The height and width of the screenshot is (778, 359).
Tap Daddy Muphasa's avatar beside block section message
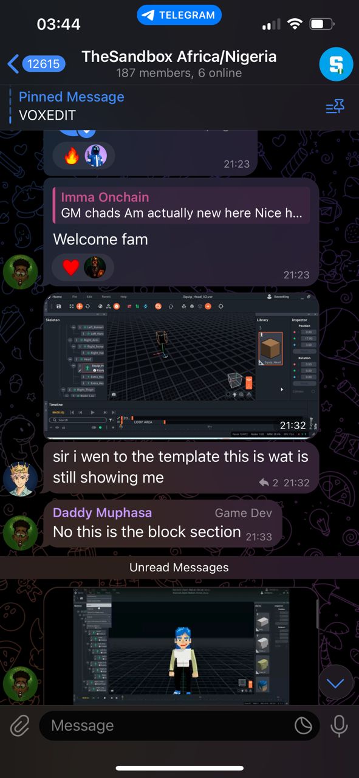pos(20,534)
